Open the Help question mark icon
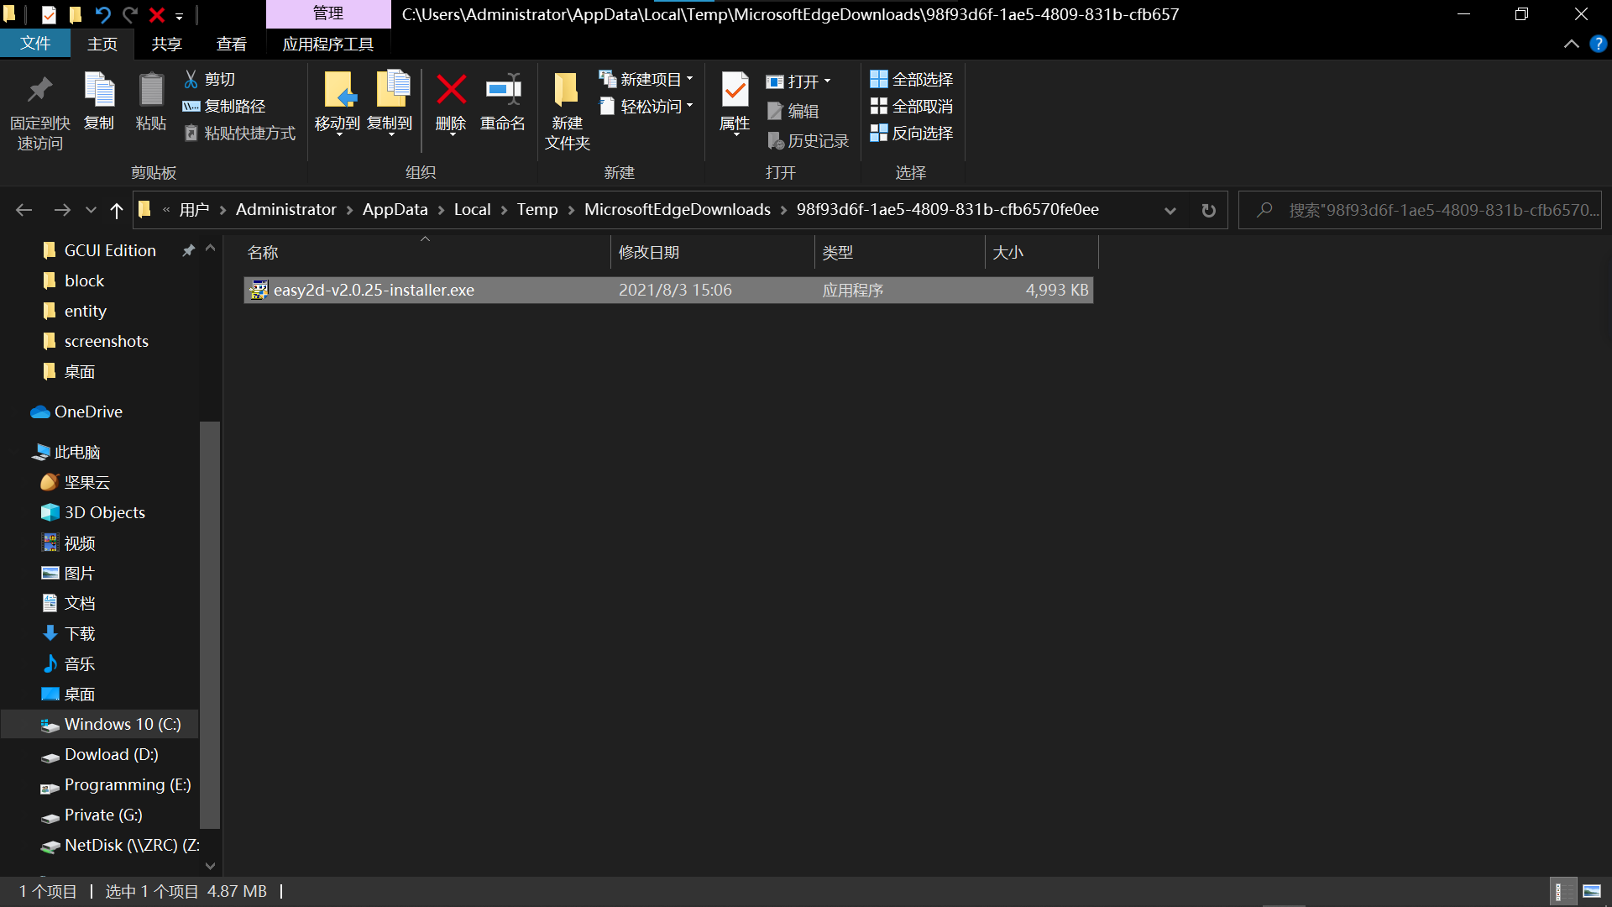1612x907 pixels. pos(1598,44)
